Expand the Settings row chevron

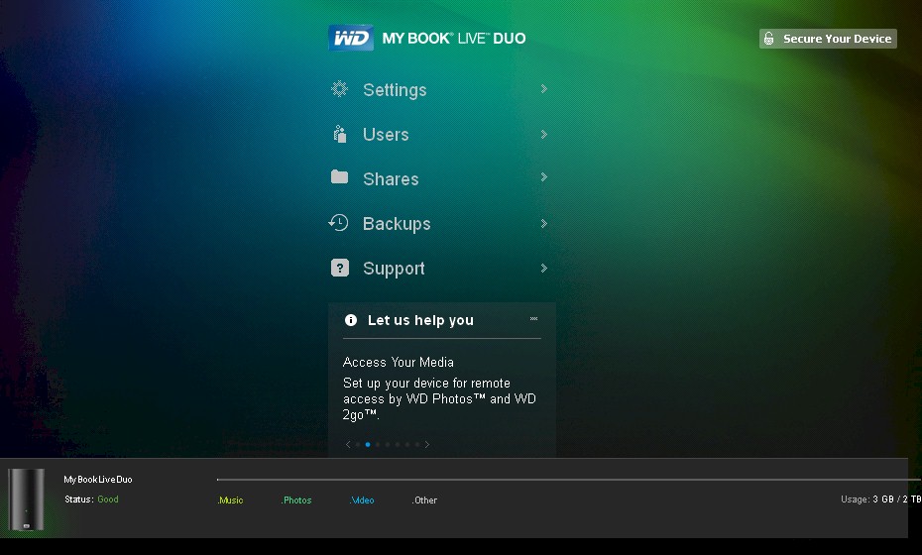click(544, 89)
